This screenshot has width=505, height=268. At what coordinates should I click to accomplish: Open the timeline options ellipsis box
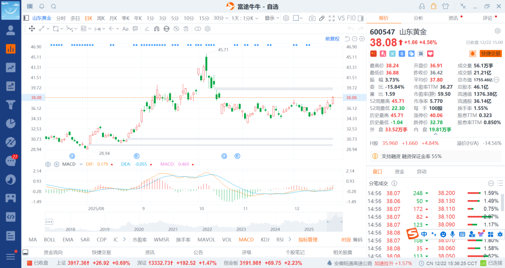tap(49, 222)
